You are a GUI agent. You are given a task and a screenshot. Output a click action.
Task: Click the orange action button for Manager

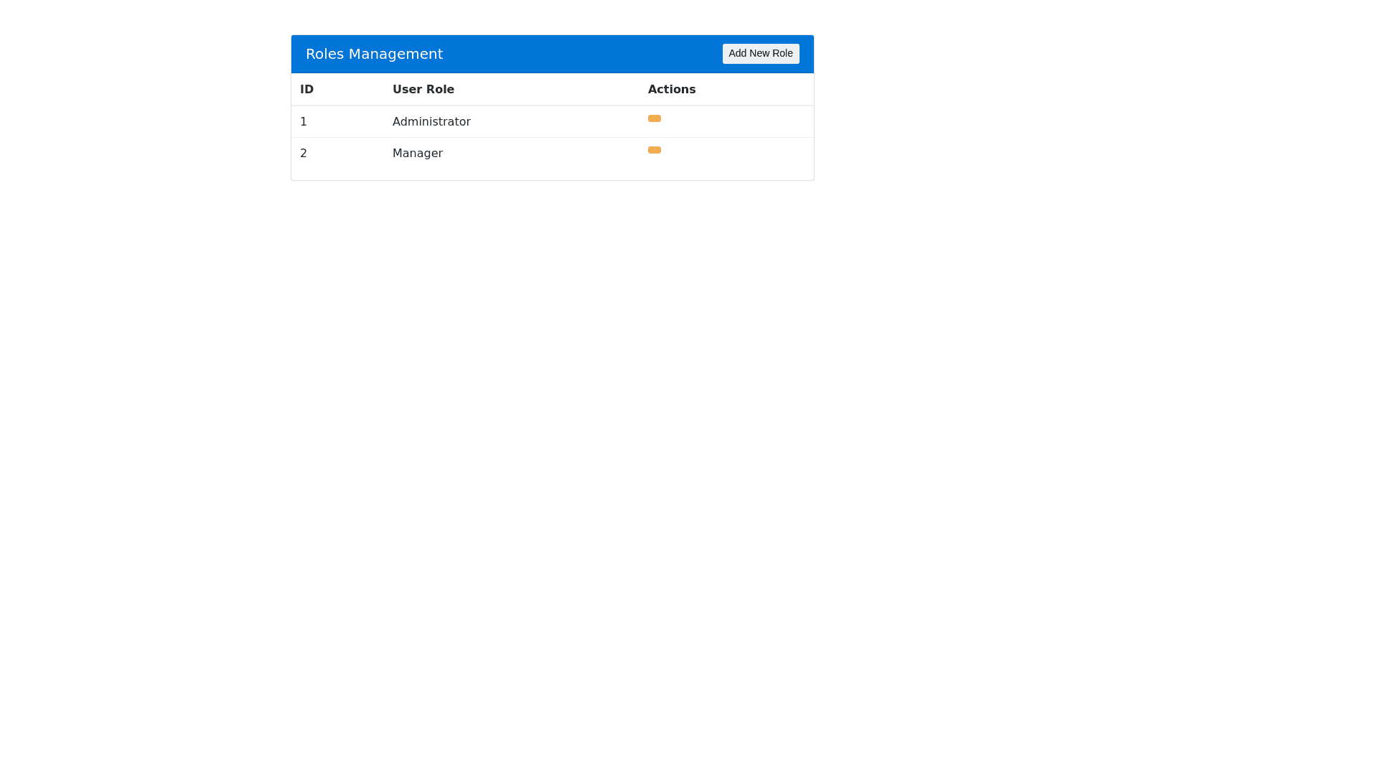[x=654, y=150]
